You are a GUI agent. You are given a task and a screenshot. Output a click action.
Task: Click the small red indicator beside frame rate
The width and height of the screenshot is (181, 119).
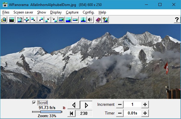(x=64, y=108)
